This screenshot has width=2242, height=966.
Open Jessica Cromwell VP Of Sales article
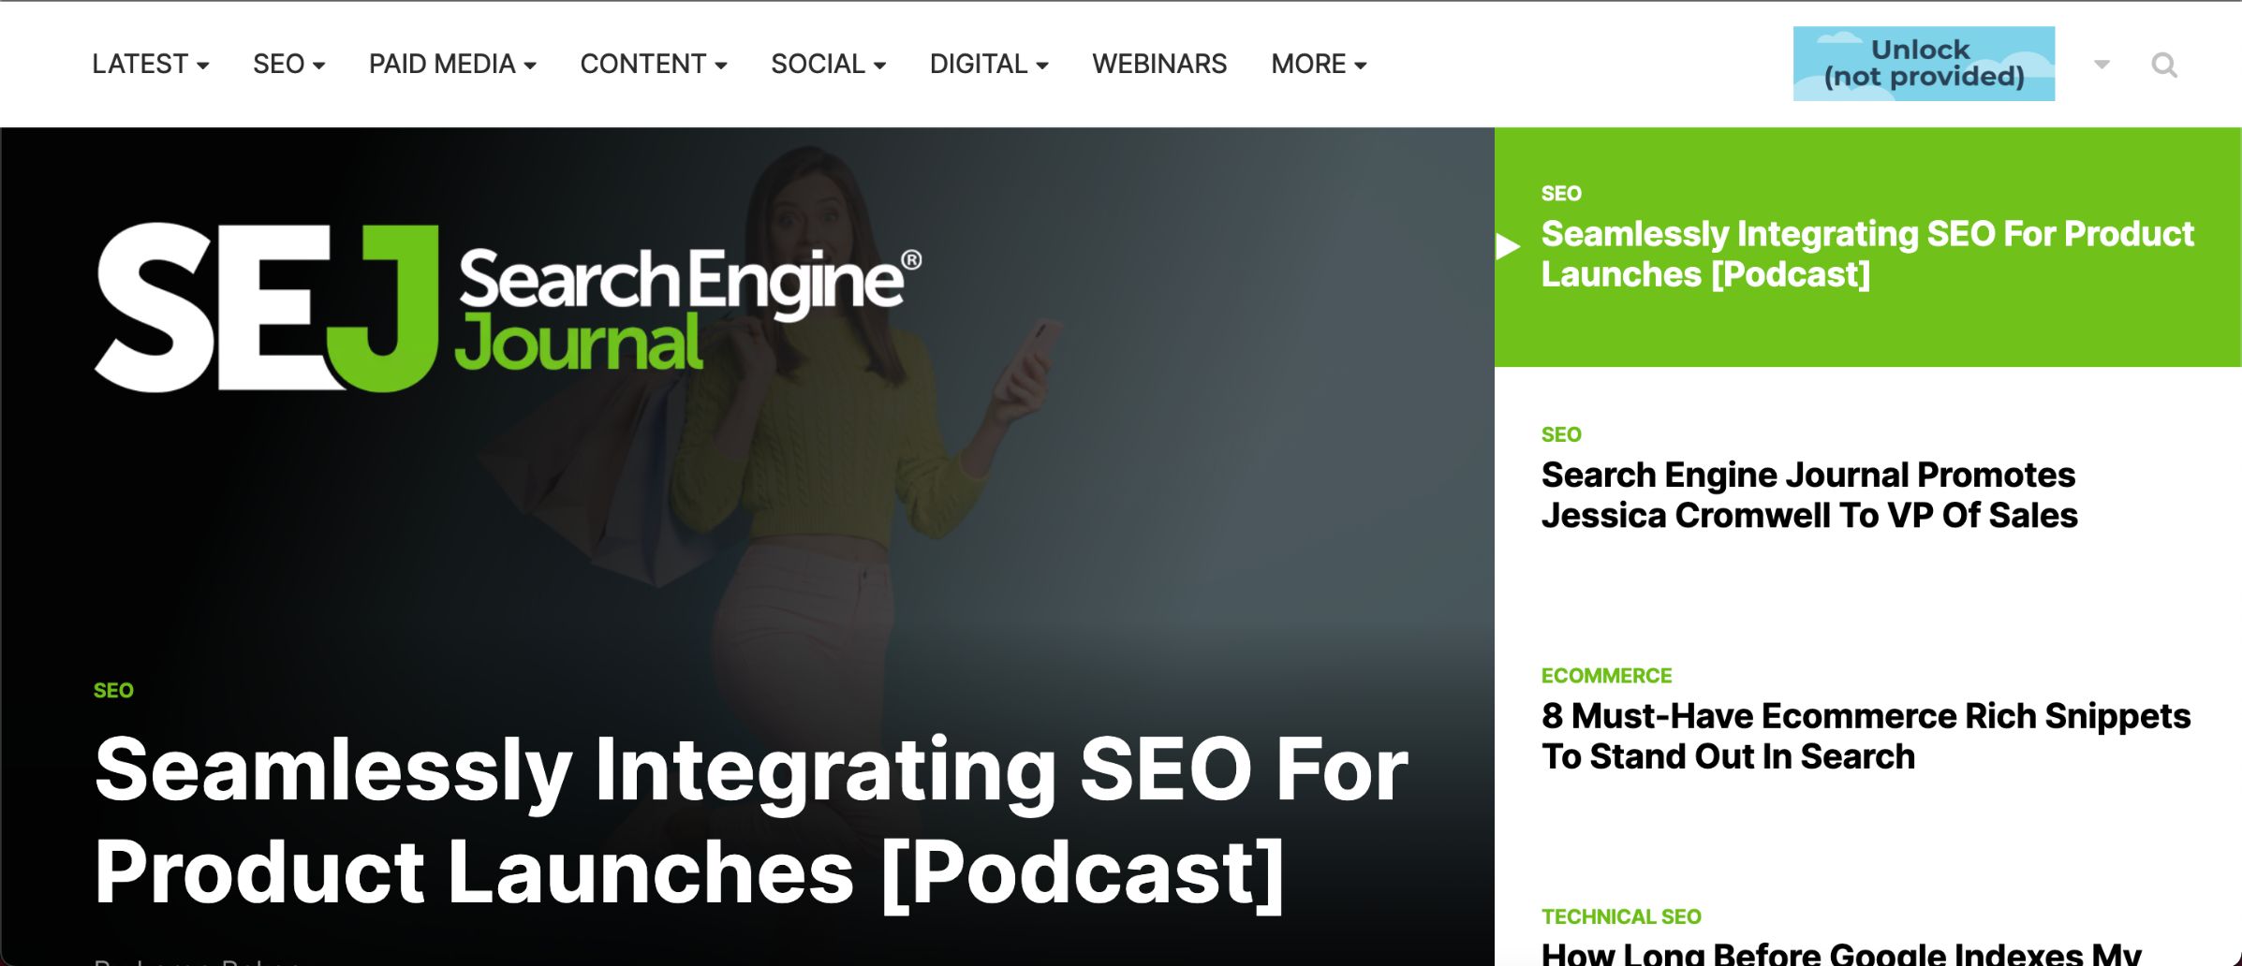(1809, 495)
